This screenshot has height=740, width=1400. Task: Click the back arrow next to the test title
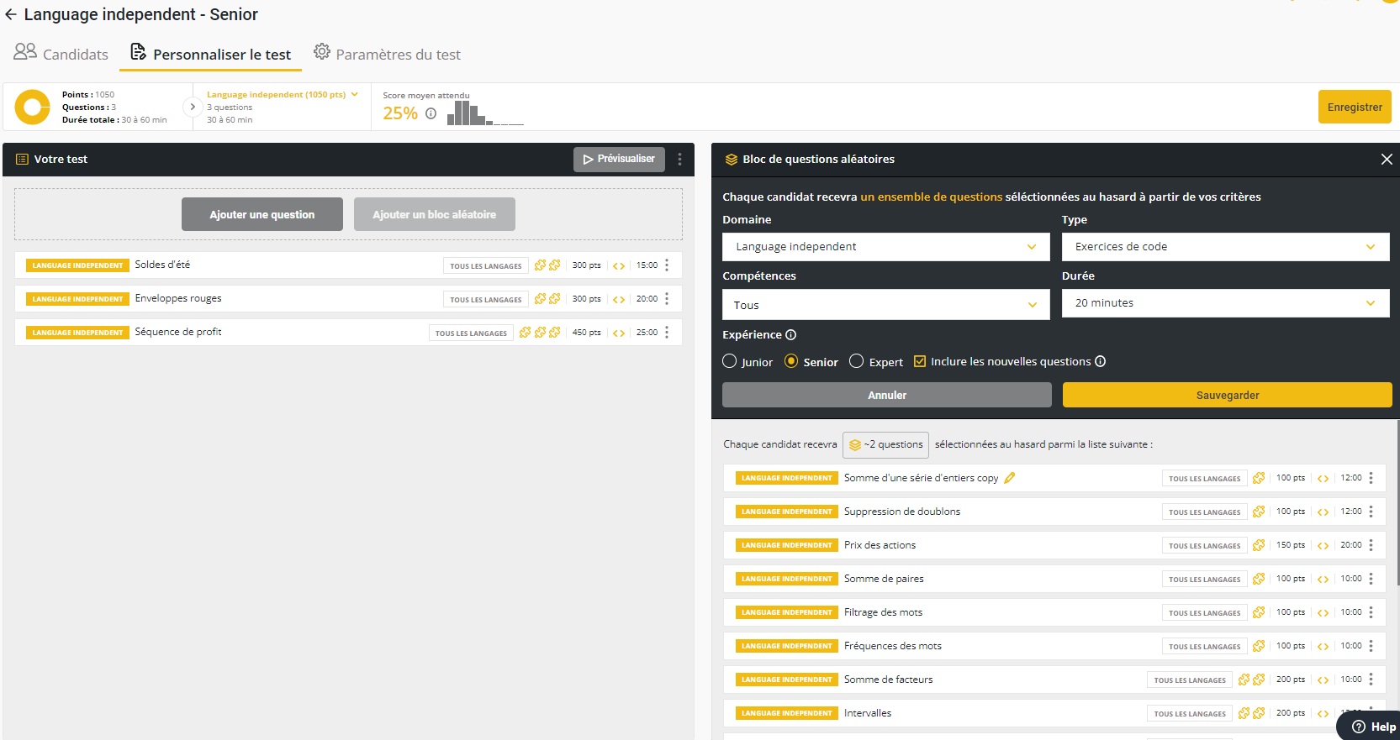coord(11,15)
